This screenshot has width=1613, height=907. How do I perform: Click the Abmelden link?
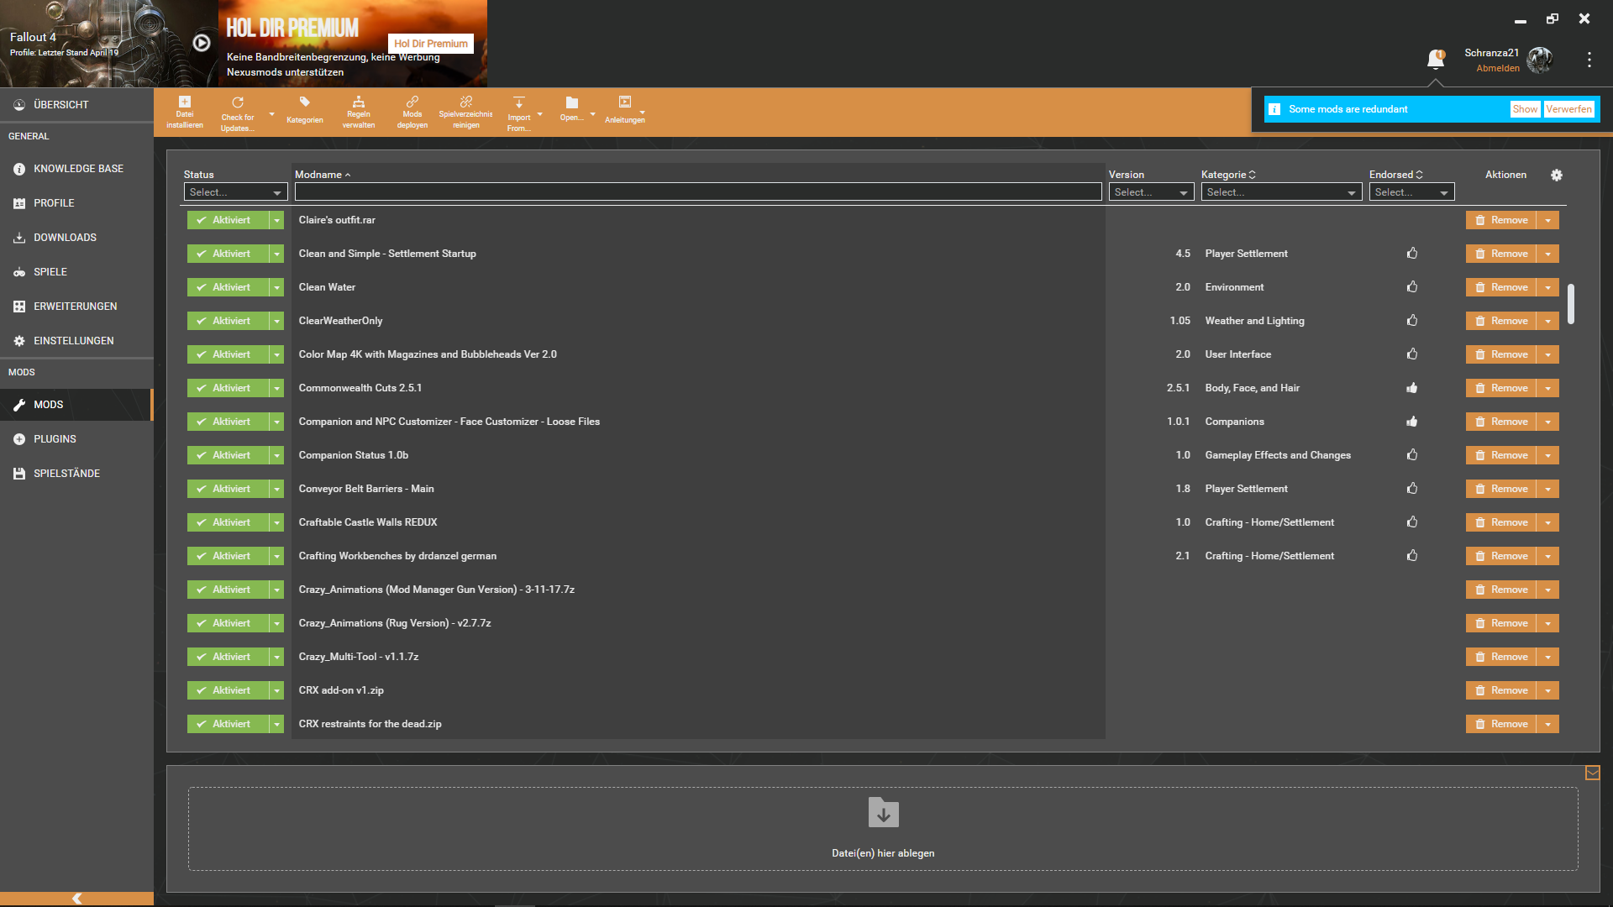tap(1498, 69)
